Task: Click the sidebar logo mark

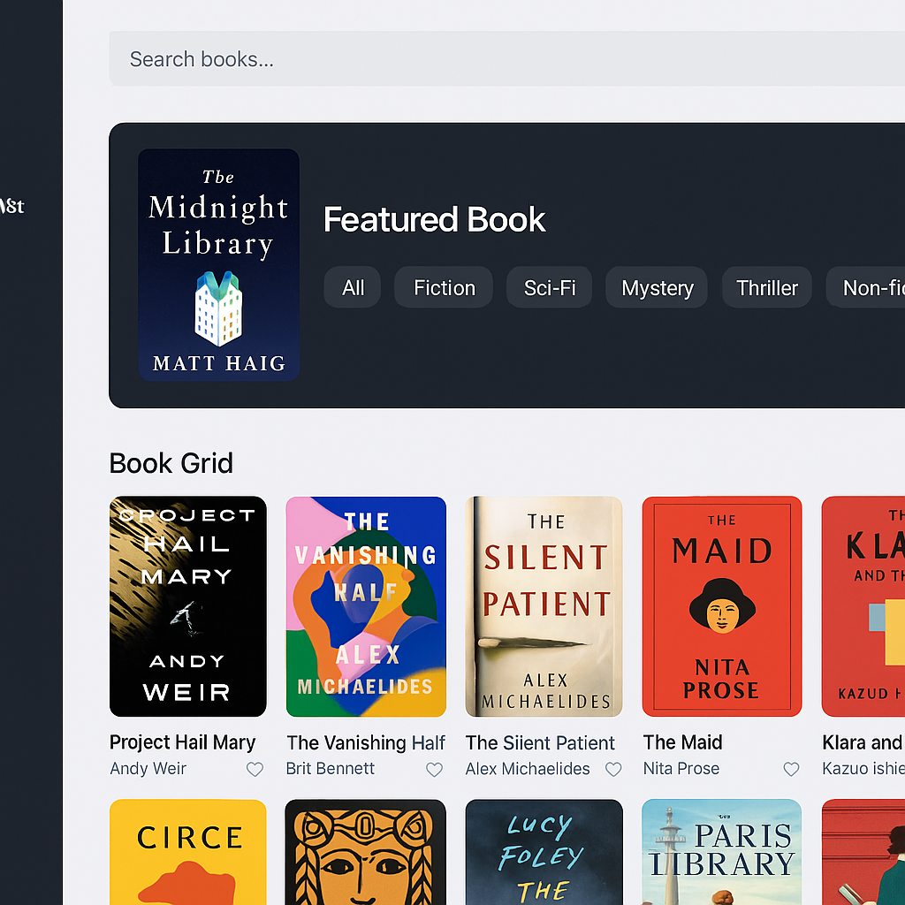Action: (11, 205)
